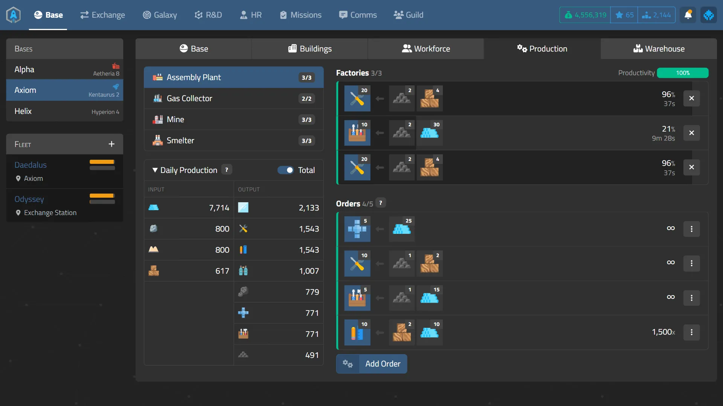Select the Smelter building
Image resolution: width=723 pixels, height=406 pixels.
(233, 141)
